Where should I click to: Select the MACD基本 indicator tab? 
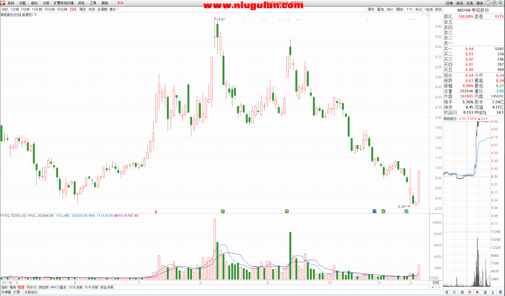pyautogui.click(x=59, y=287)
